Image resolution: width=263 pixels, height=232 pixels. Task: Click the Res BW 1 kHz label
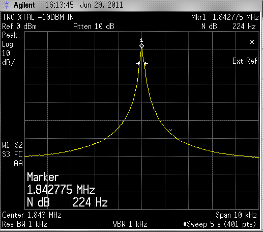(x=24, y=224)
